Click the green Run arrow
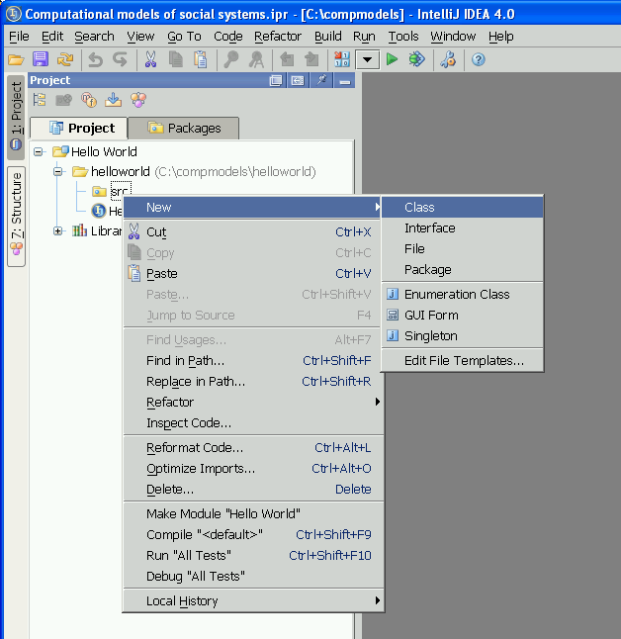The image size is (621, 639). pyautogui.click(x=392, y=60)
